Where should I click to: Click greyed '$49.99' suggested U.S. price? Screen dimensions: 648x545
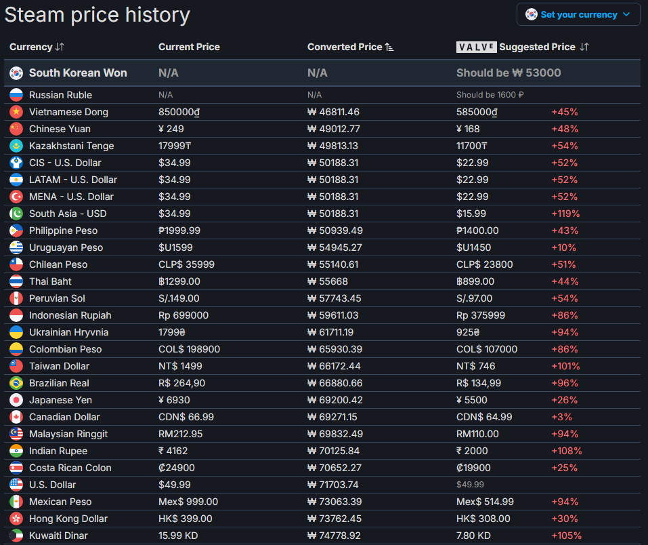click(x=470, y=485)
